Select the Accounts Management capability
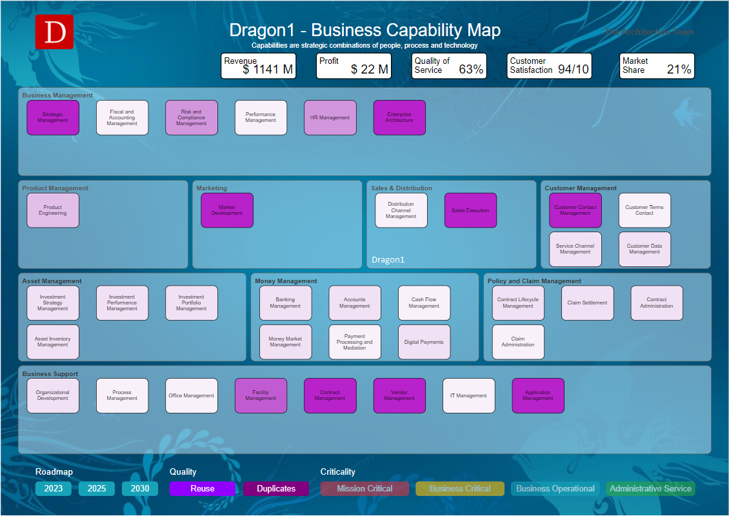The height and width of the screenshot is (516, 729). tap(355, 303)
